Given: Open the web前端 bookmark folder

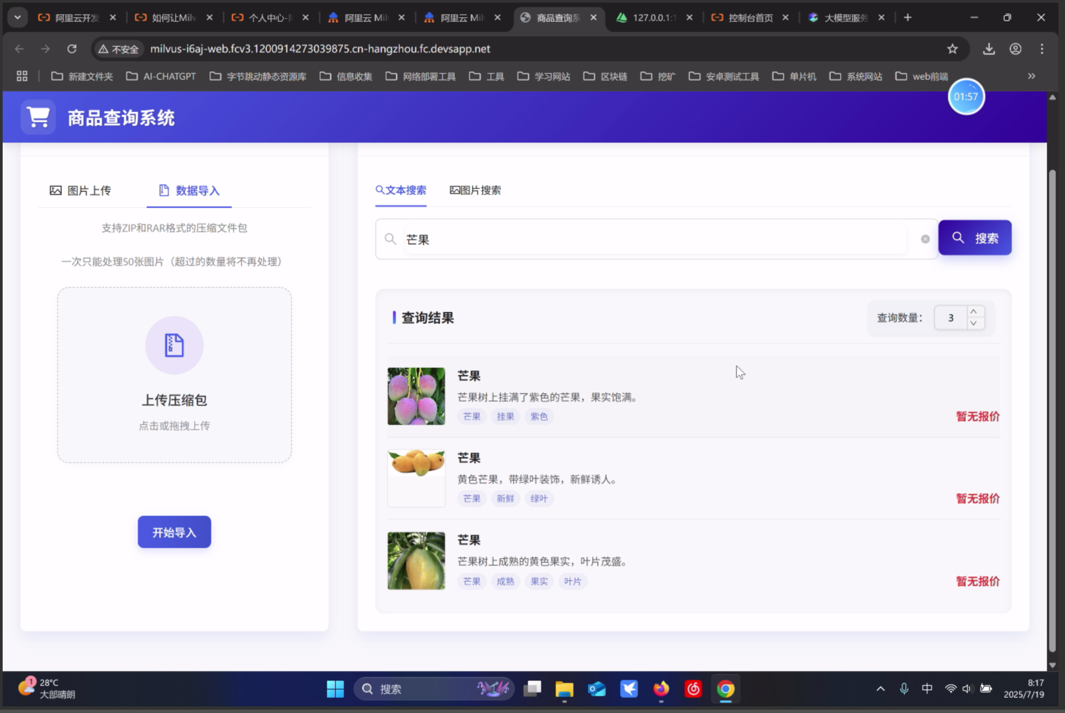Looking at the screenshot, I should (x=921, y=76).
